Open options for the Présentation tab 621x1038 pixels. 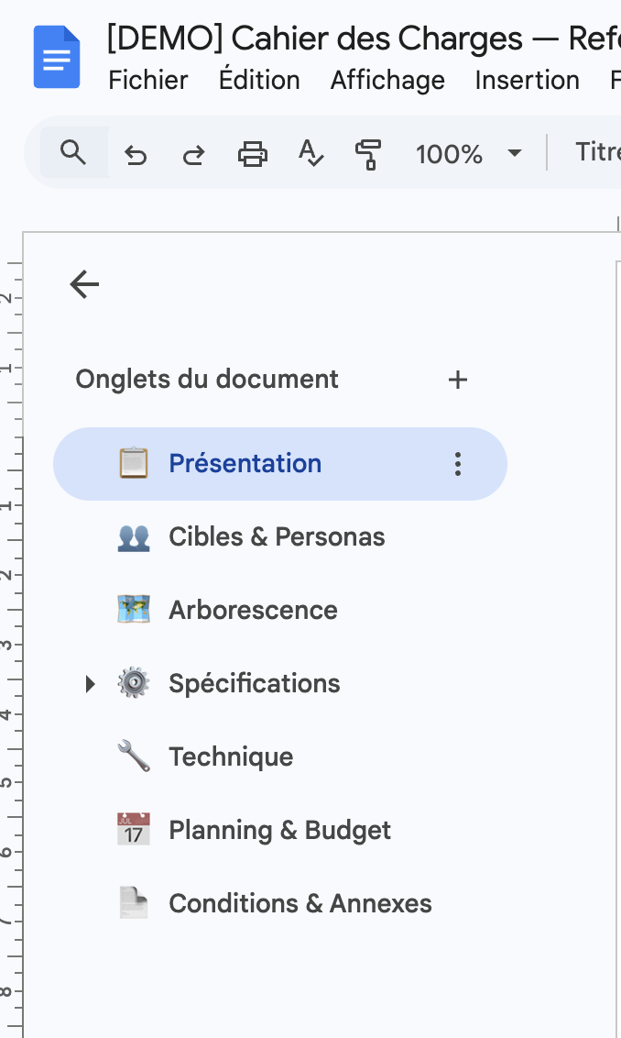(458, 464)
